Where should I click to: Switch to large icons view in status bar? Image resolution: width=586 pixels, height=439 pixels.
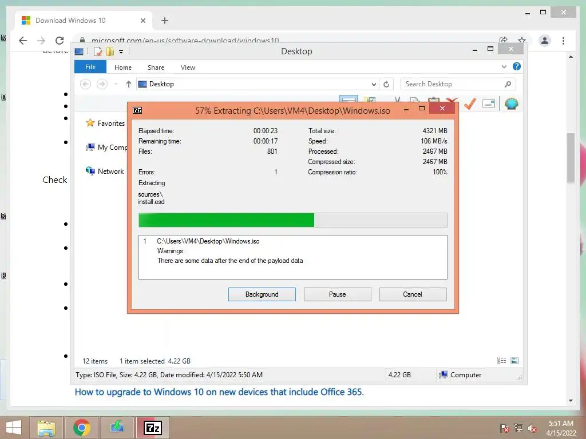pyautogui.click(x=514, y=360)
